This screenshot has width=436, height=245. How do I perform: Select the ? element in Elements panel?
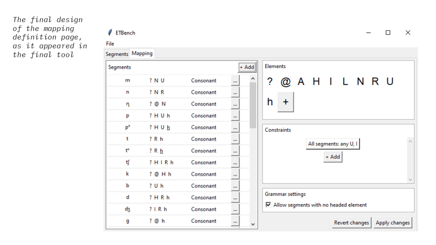[270, 83]
